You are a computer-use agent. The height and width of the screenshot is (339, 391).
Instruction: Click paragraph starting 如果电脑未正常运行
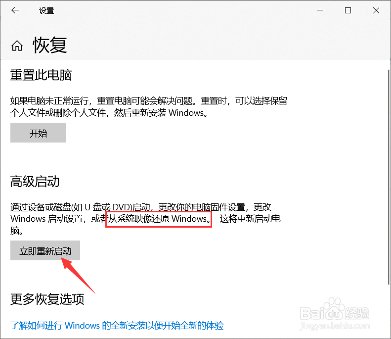click(x=149, y=107)
